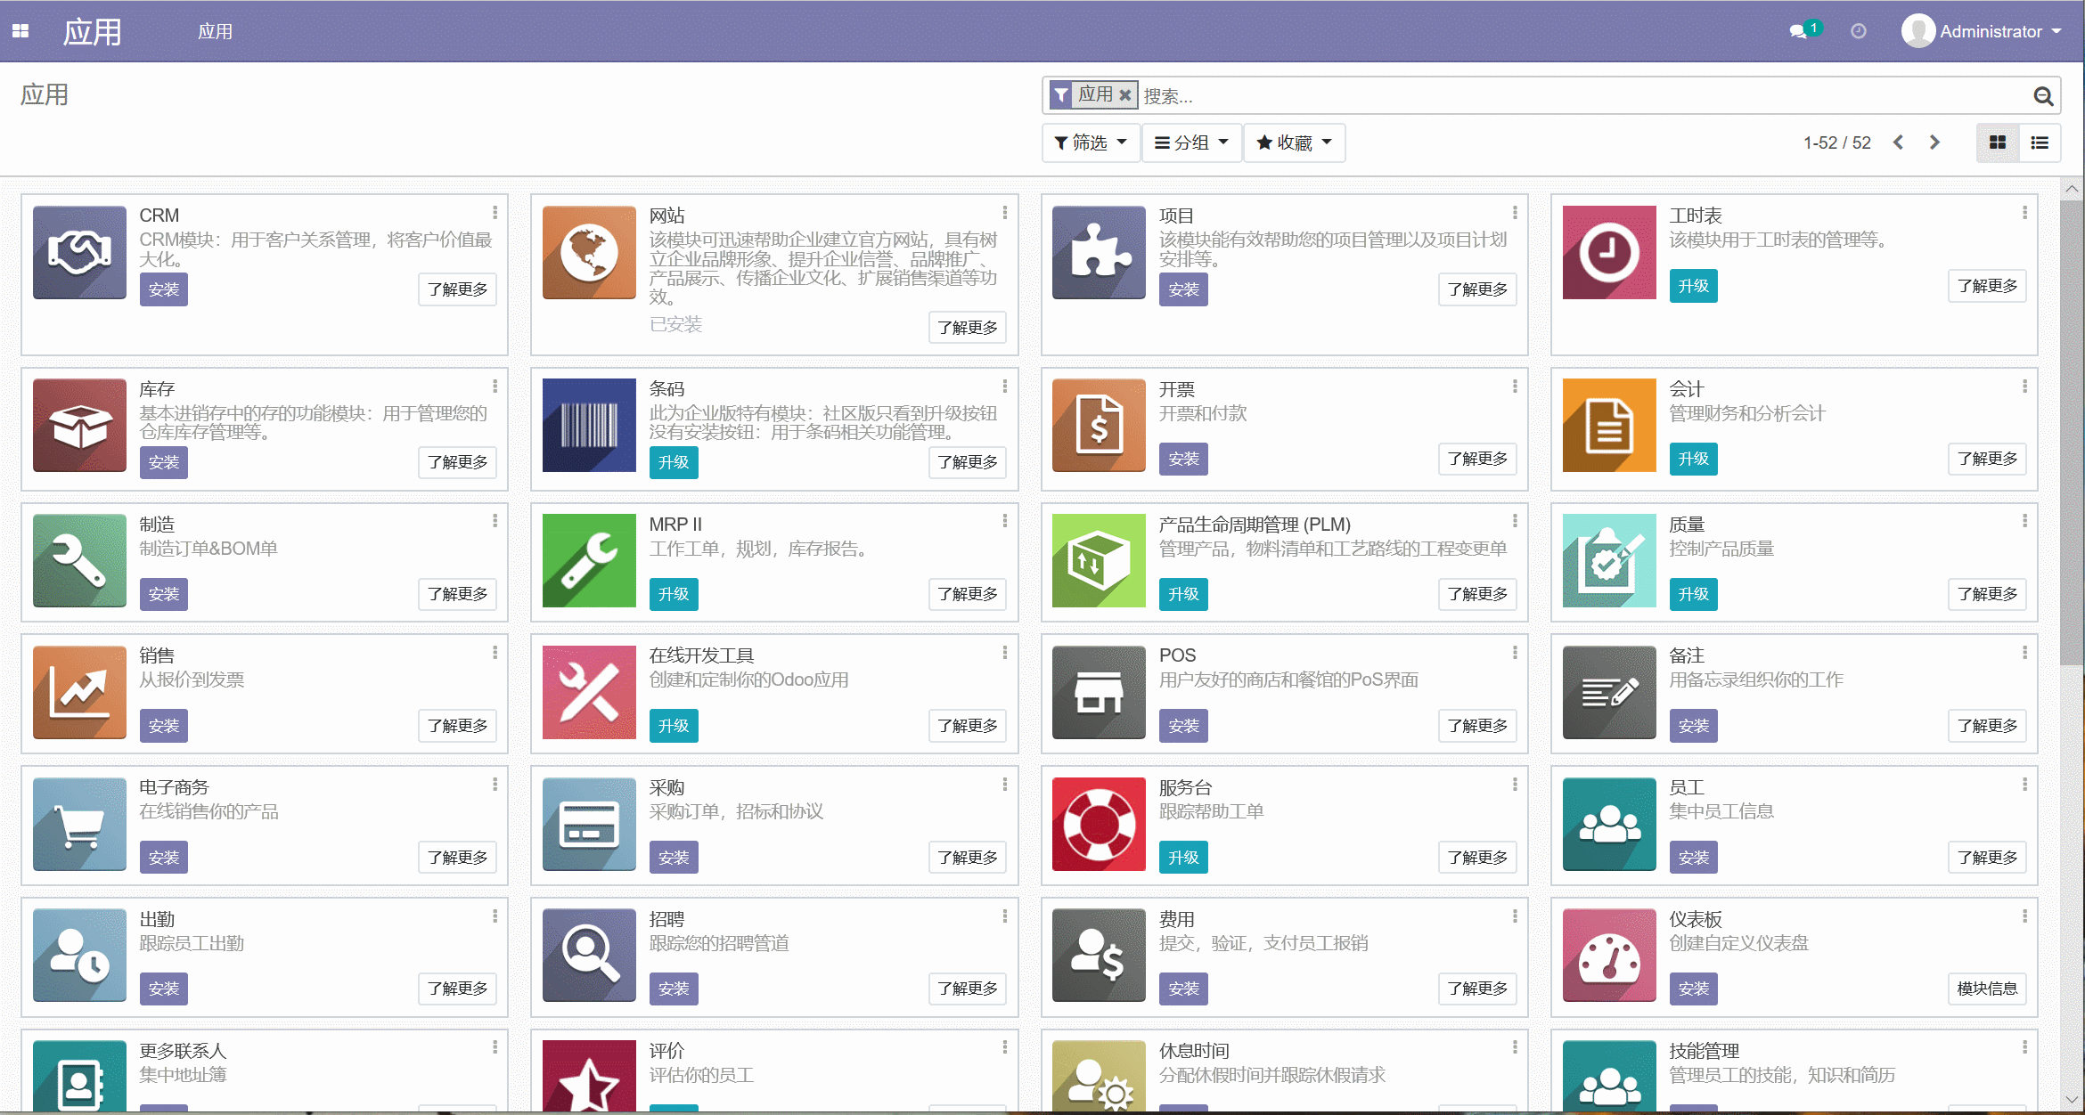Click the 制造 wrench icon
The width and height of the screenshot is (2085, 1115).
click(x=78, y=561)
